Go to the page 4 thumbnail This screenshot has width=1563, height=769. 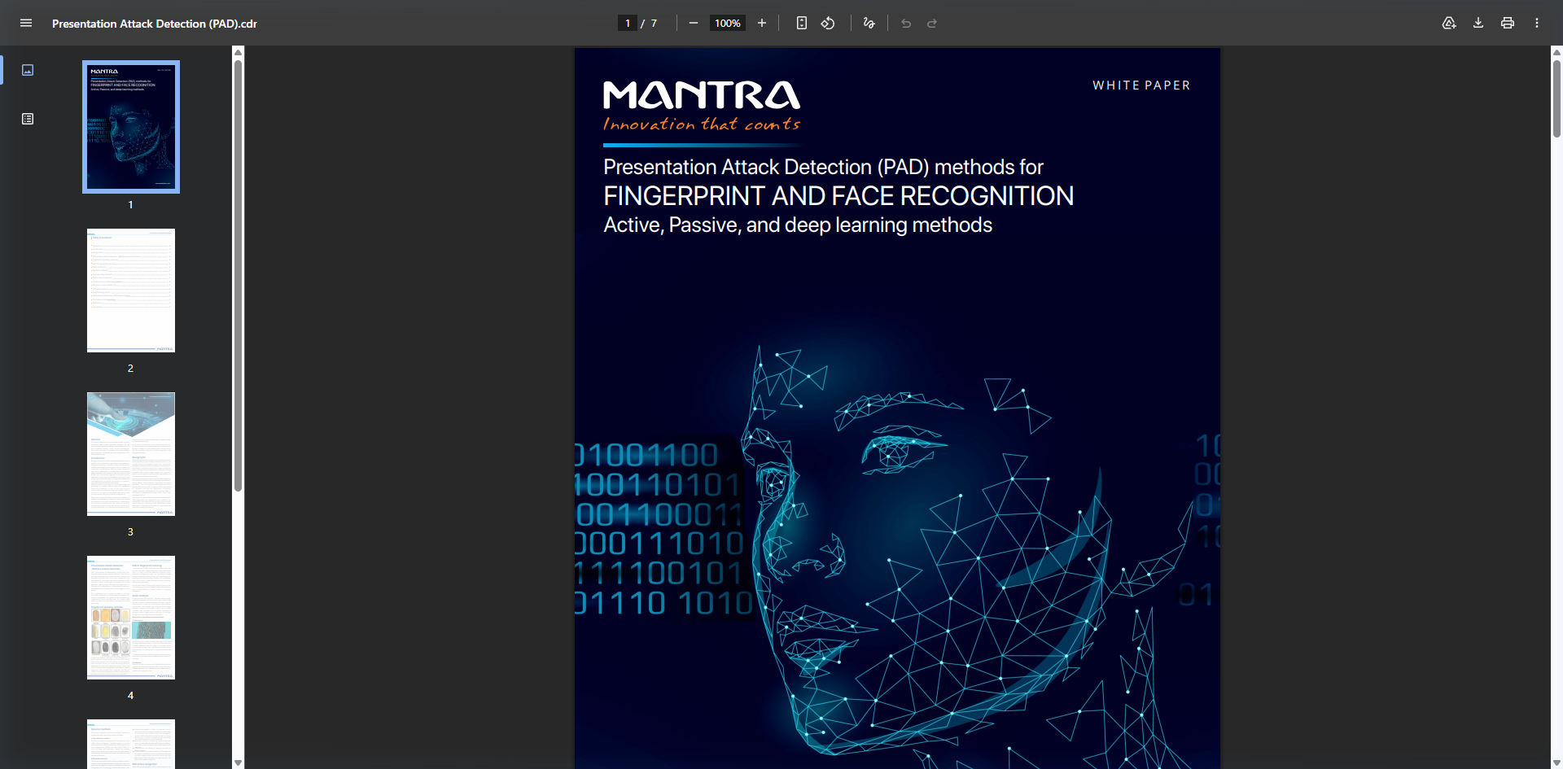click(131, 618)
